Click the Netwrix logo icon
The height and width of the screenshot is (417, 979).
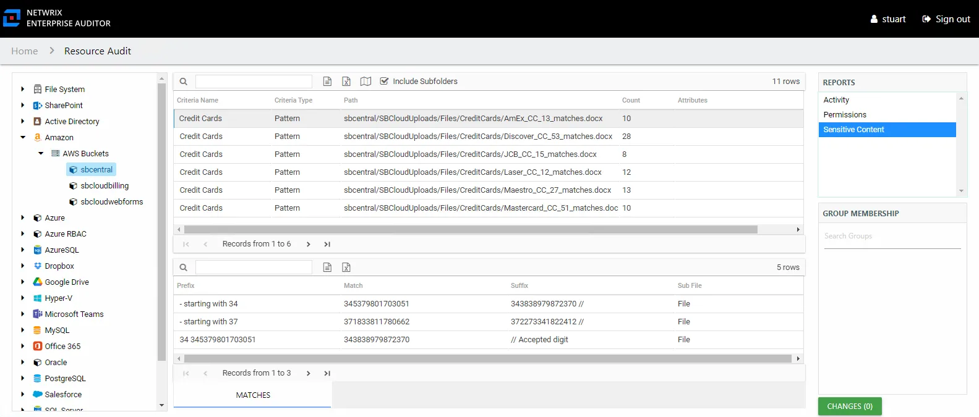(12, 18)
